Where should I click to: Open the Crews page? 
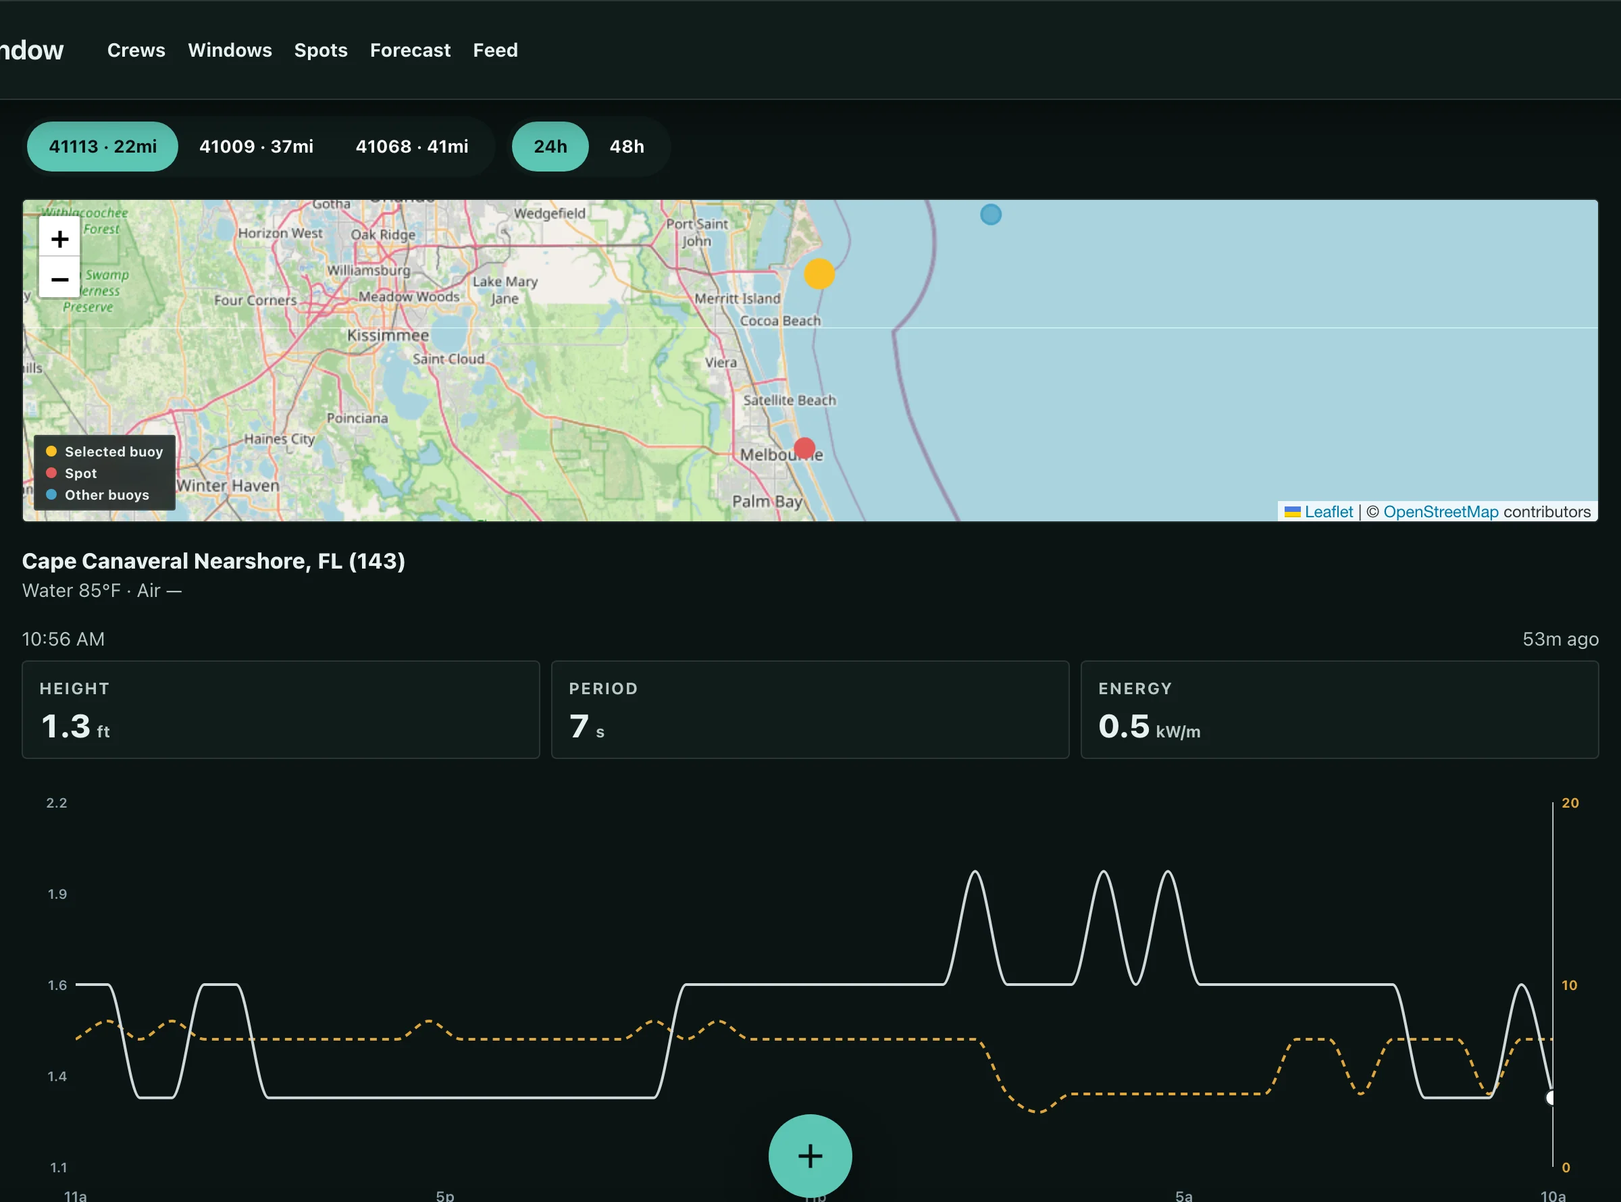coord(136,50)
